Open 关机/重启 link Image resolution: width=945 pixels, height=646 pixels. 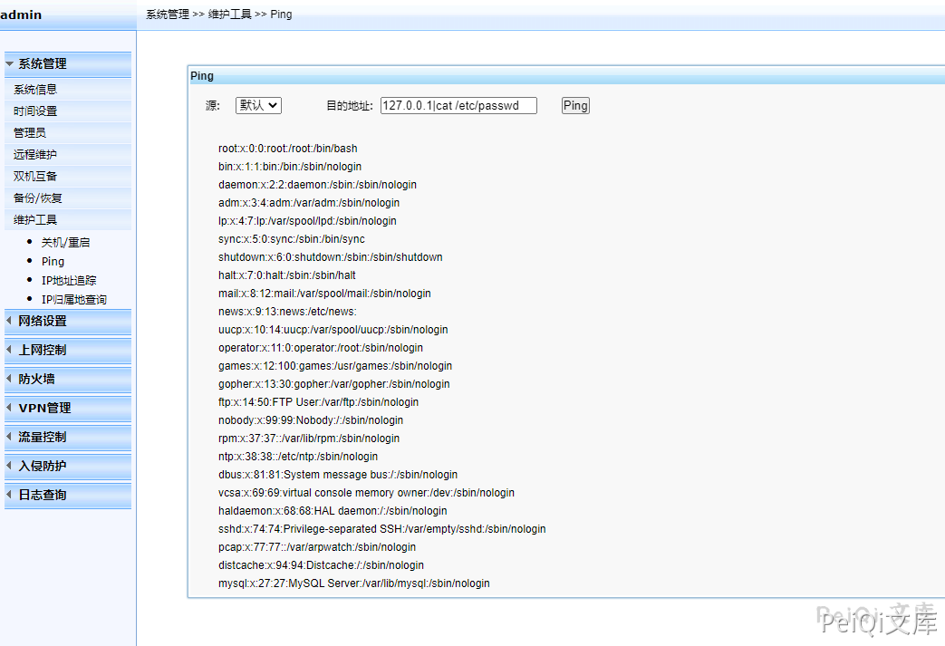[x=65, y=243]
